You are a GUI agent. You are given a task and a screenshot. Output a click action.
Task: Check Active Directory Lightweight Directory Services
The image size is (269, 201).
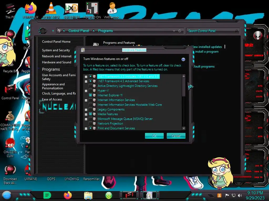(x=90, y=86)
